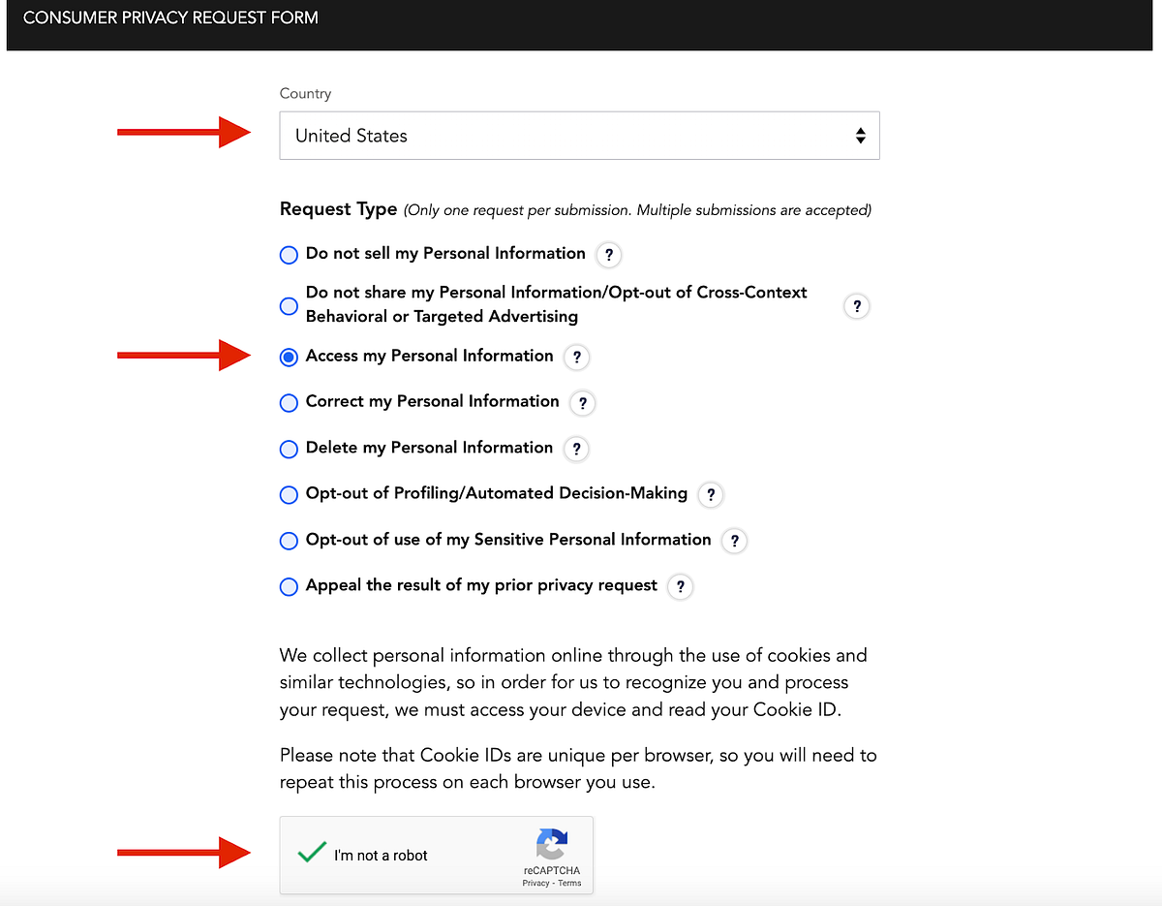Select Opt-out of Profiling/Automated Decision-Making

[x=289, y=494]
